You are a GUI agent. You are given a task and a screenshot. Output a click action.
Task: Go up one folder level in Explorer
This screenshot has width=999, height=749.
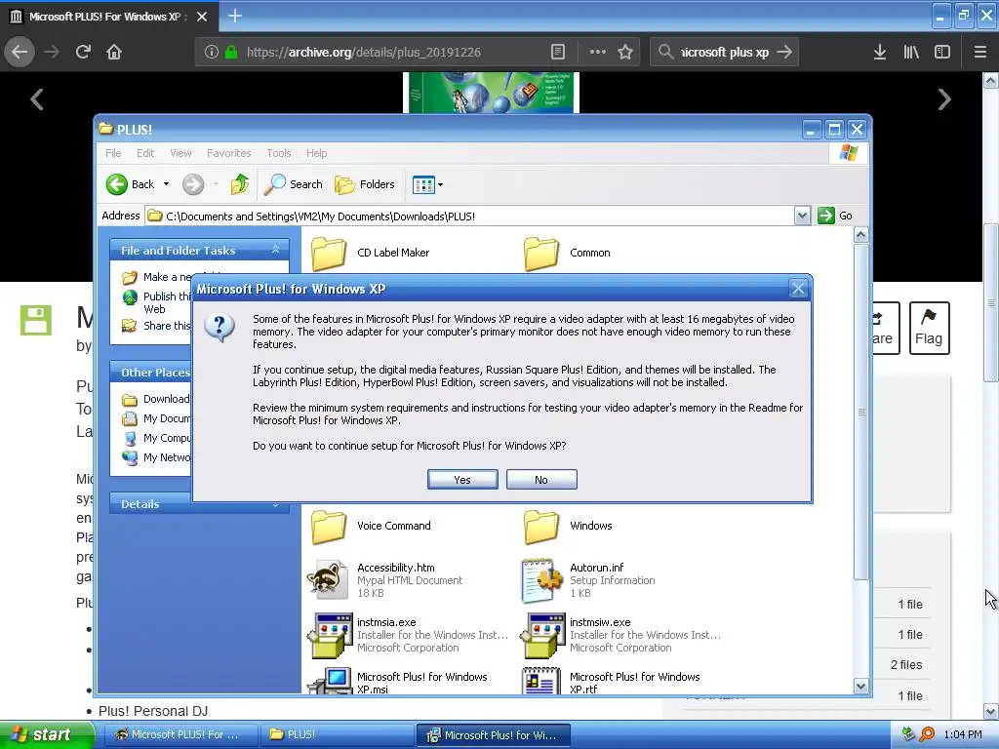(x=240, y=184)
